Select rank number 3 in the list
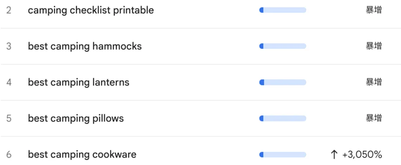The height and width of the screenshot is (165, 401). pyautogui.click(x=9, y=46)
